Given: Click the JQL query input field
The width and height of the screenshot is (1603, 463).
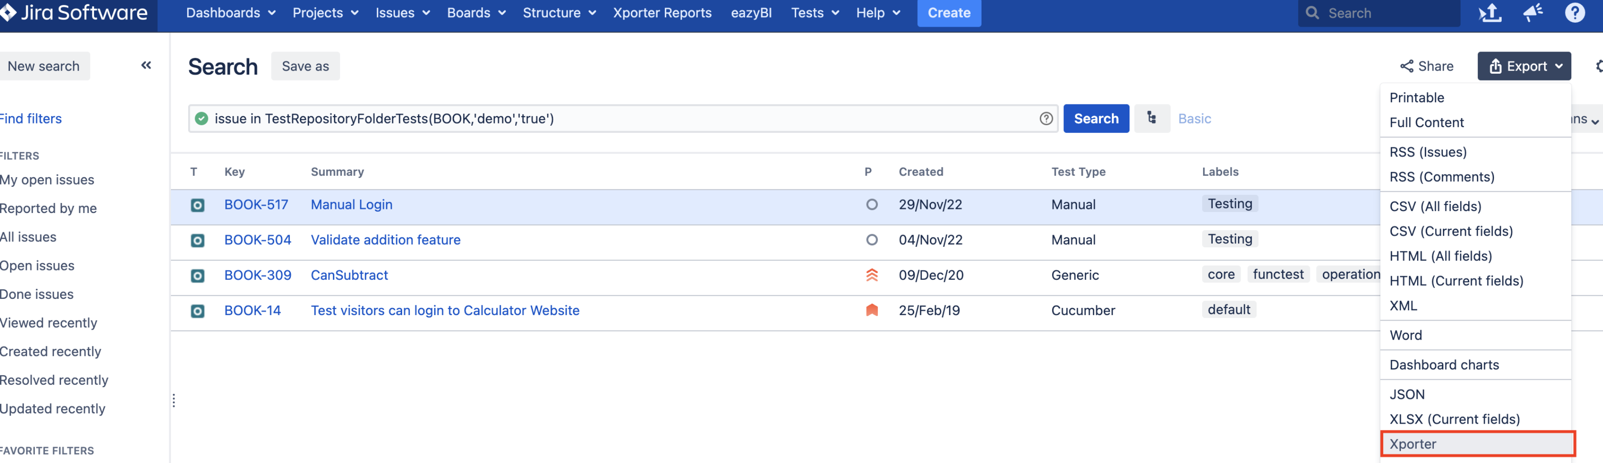Looking at the screenshot, I should click(622, 118).
